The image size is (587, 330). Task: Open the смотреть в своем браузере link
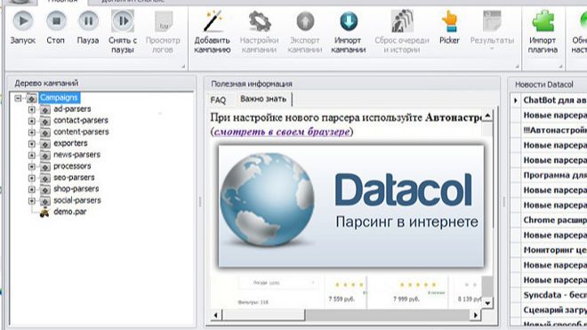tap(282, 132)
